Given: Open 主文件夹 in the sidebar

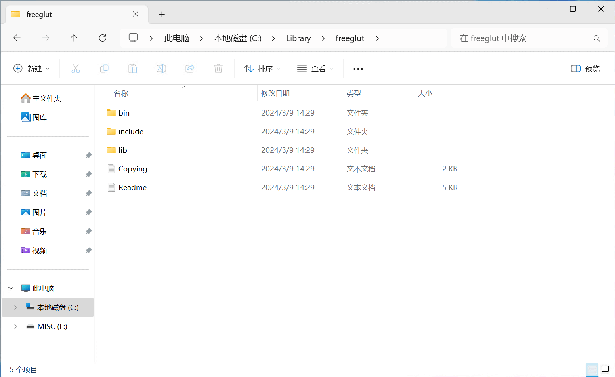Looking at the screenshot, I should [x=42, y=98].
